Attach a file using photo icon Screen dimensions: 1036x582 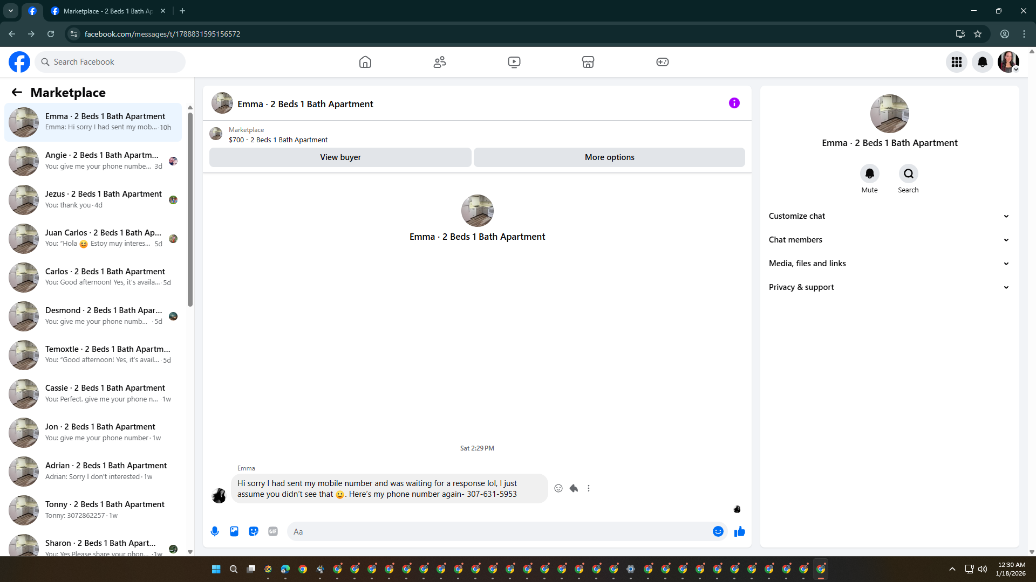(x=234, y=531)
